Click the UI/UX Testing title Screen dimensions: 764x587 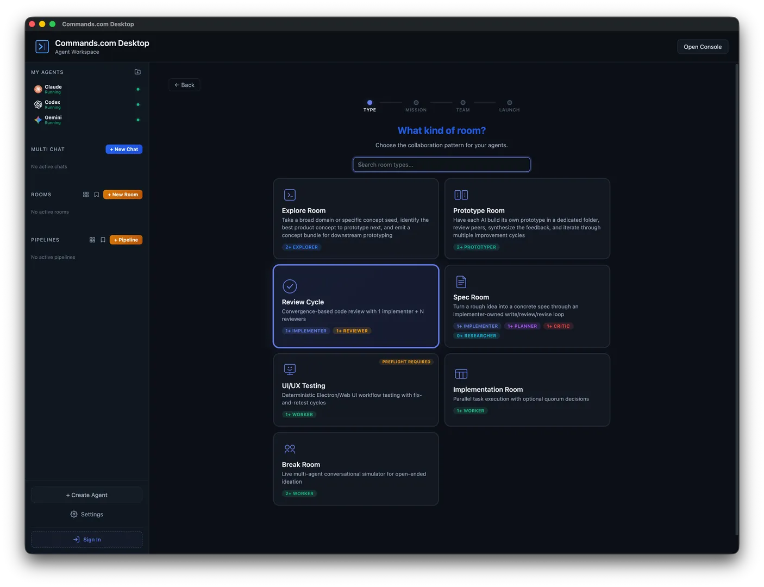tap(303, 385)
